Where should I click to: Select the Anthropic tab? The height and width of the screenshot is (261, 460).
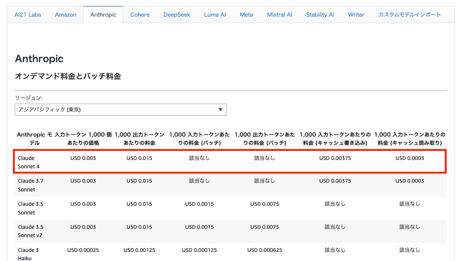pyautogui.click(x=103, y=15)
